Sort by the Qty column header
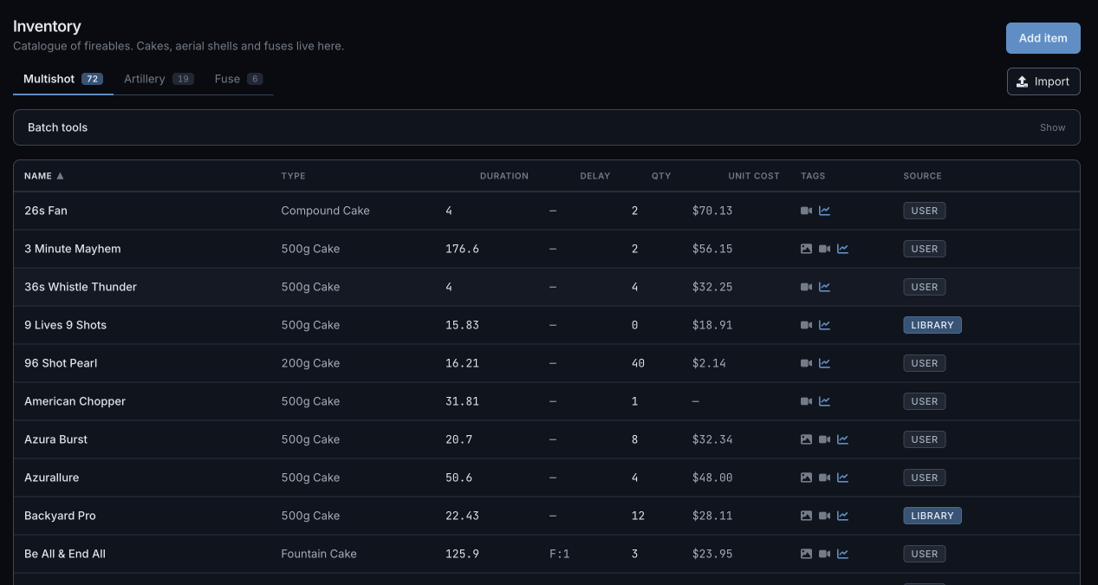1098x585 pixels. pos(661,176)
